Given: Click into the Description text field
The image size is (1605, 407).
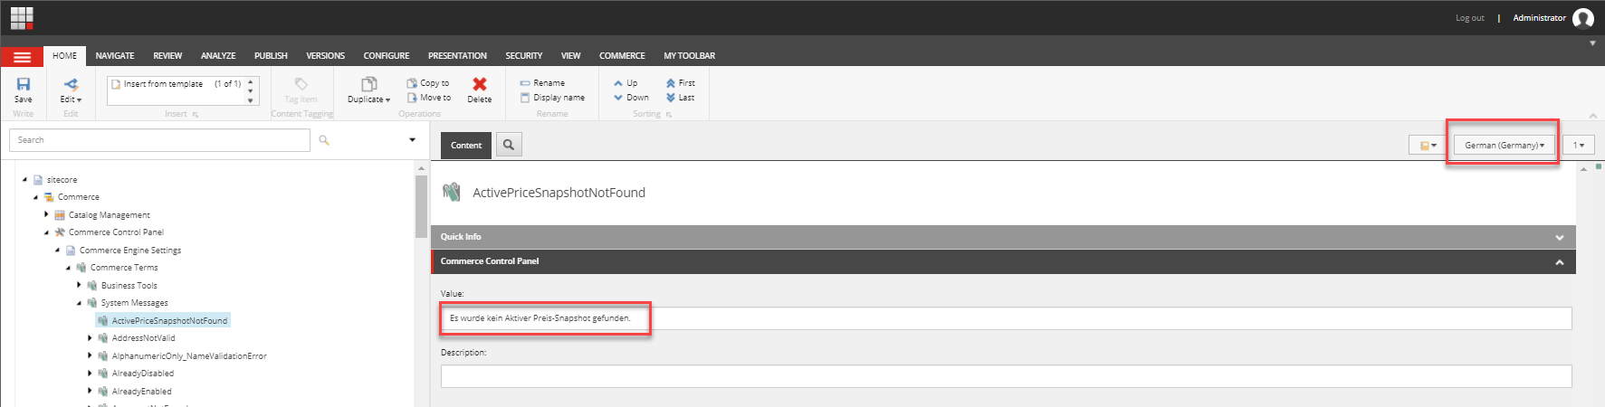Looking at the screenshot, I should pyautogui.click(x=1006, y=376).
